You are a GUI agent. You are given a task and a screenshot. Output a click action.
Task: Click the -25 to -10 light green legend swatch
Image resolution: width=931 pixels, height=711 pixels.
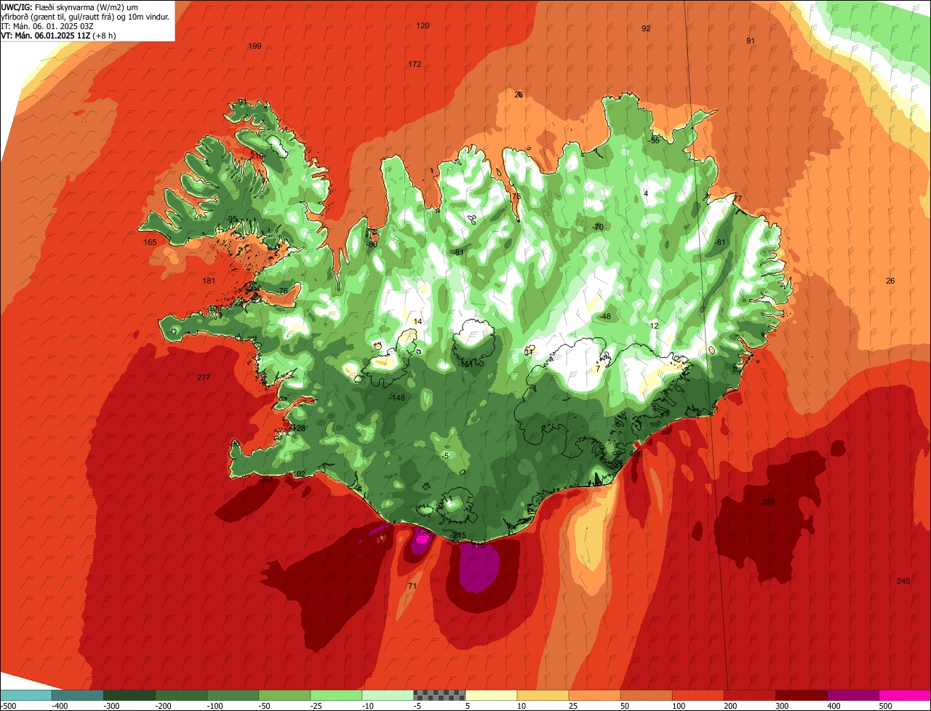pos(335,695)
